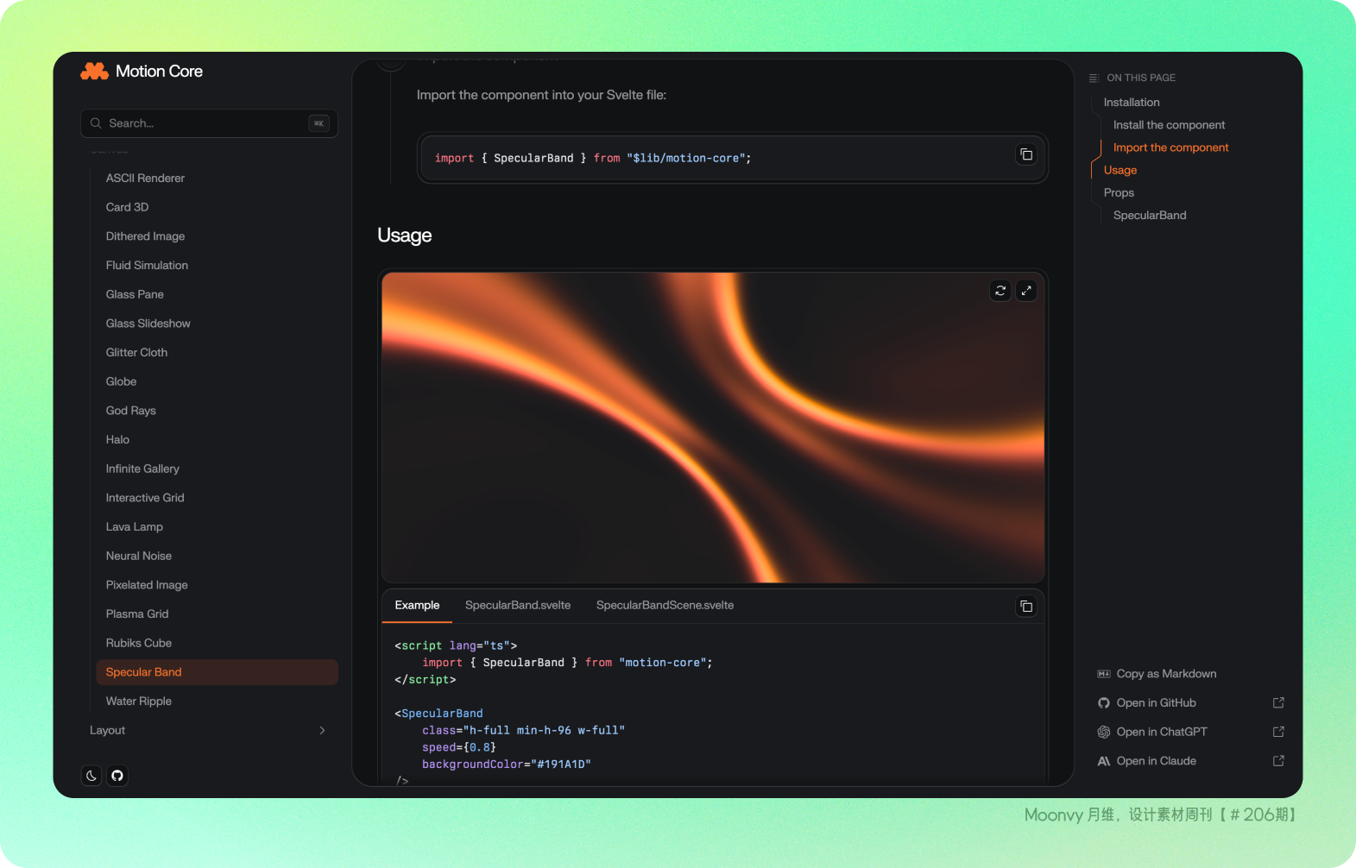Toggle dark mode with moon icon

91,776
